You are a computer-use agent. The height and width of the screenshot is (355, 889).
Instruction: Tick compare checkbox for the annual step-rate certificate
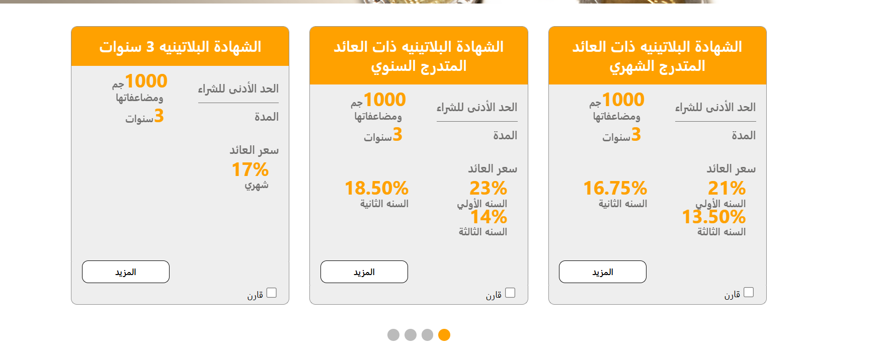coord(510,293)
